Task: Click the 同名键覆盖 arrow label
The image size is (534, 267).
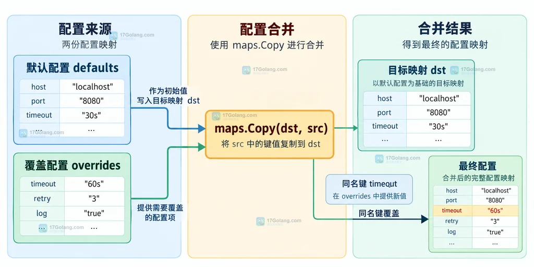Action: click(379, 213)
